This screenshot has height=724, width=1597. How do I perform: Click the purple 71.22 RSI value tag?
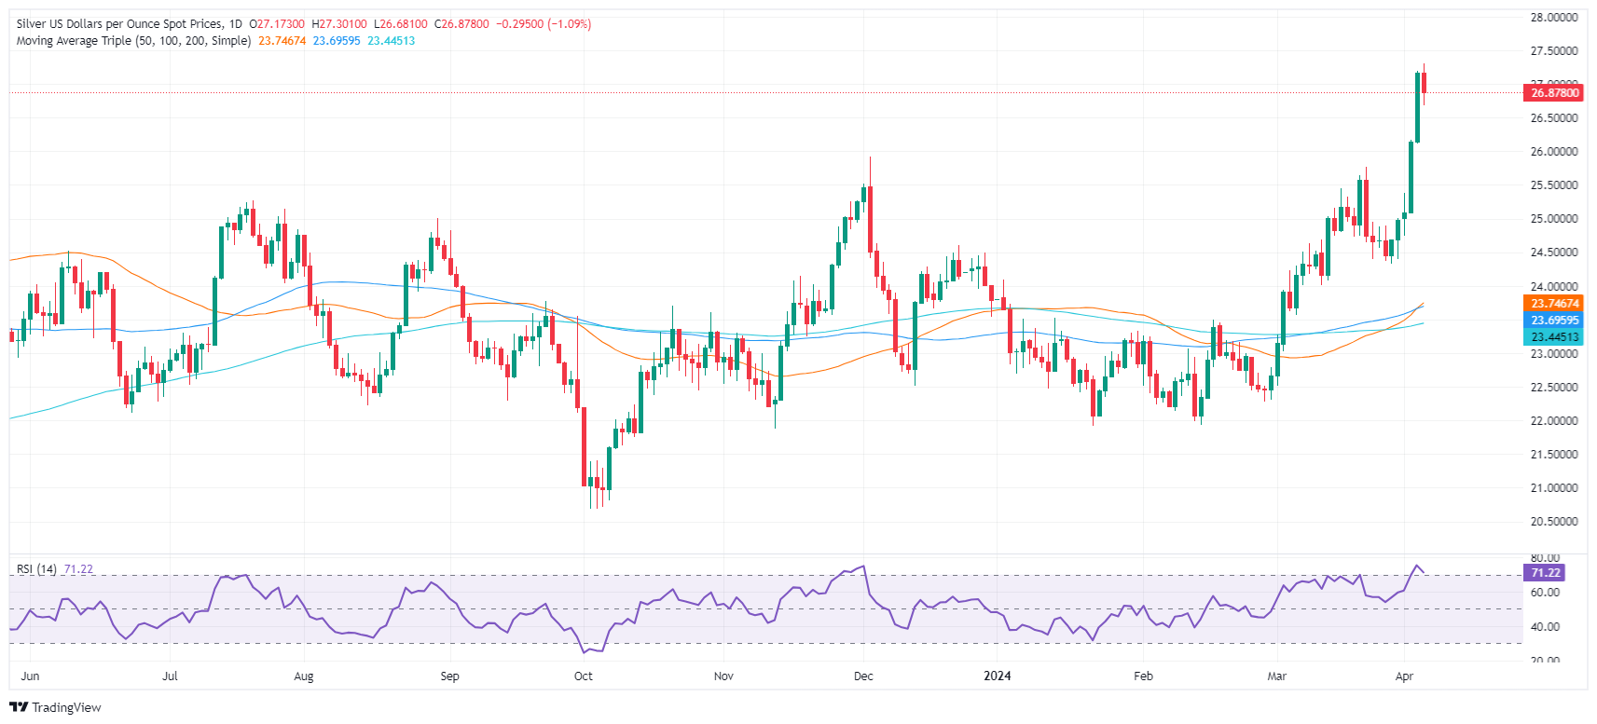pos(1545,572)
